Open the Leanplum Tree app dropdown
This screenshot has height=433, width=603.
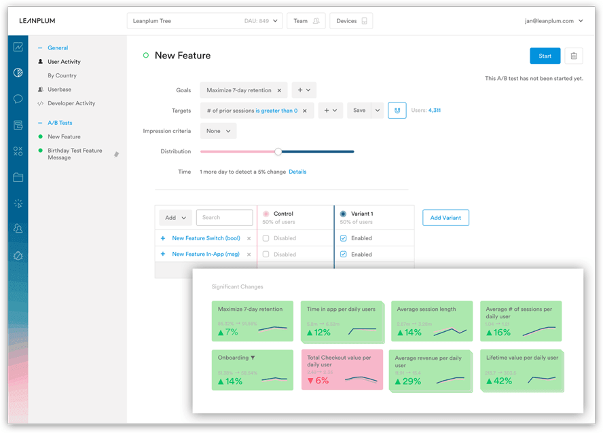click(204, 21)
